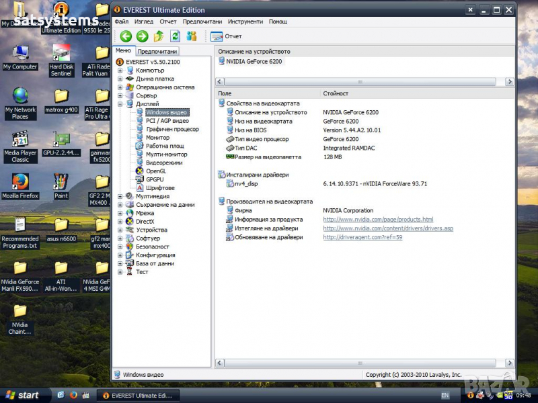The width and height of the screenshot is (538, 403).
Task: Click the green Forward arrow toolbar icon
Action: (142, 36)
